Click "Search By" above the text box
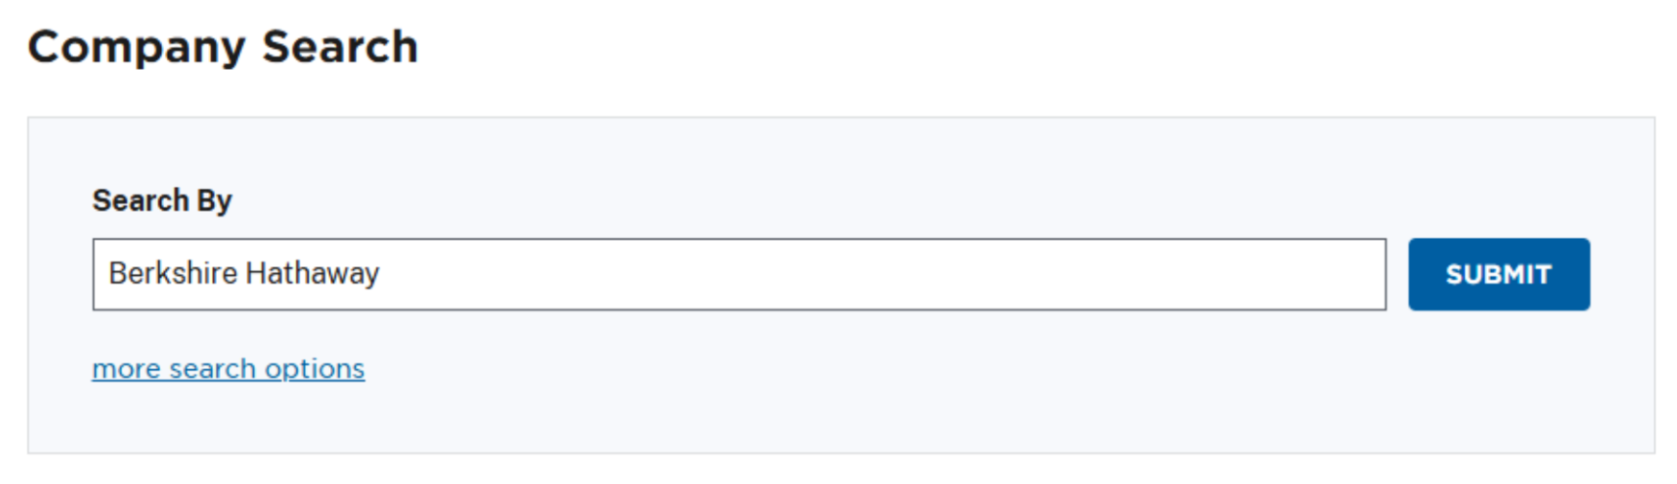1677x484 pixels. coord(162,200)
